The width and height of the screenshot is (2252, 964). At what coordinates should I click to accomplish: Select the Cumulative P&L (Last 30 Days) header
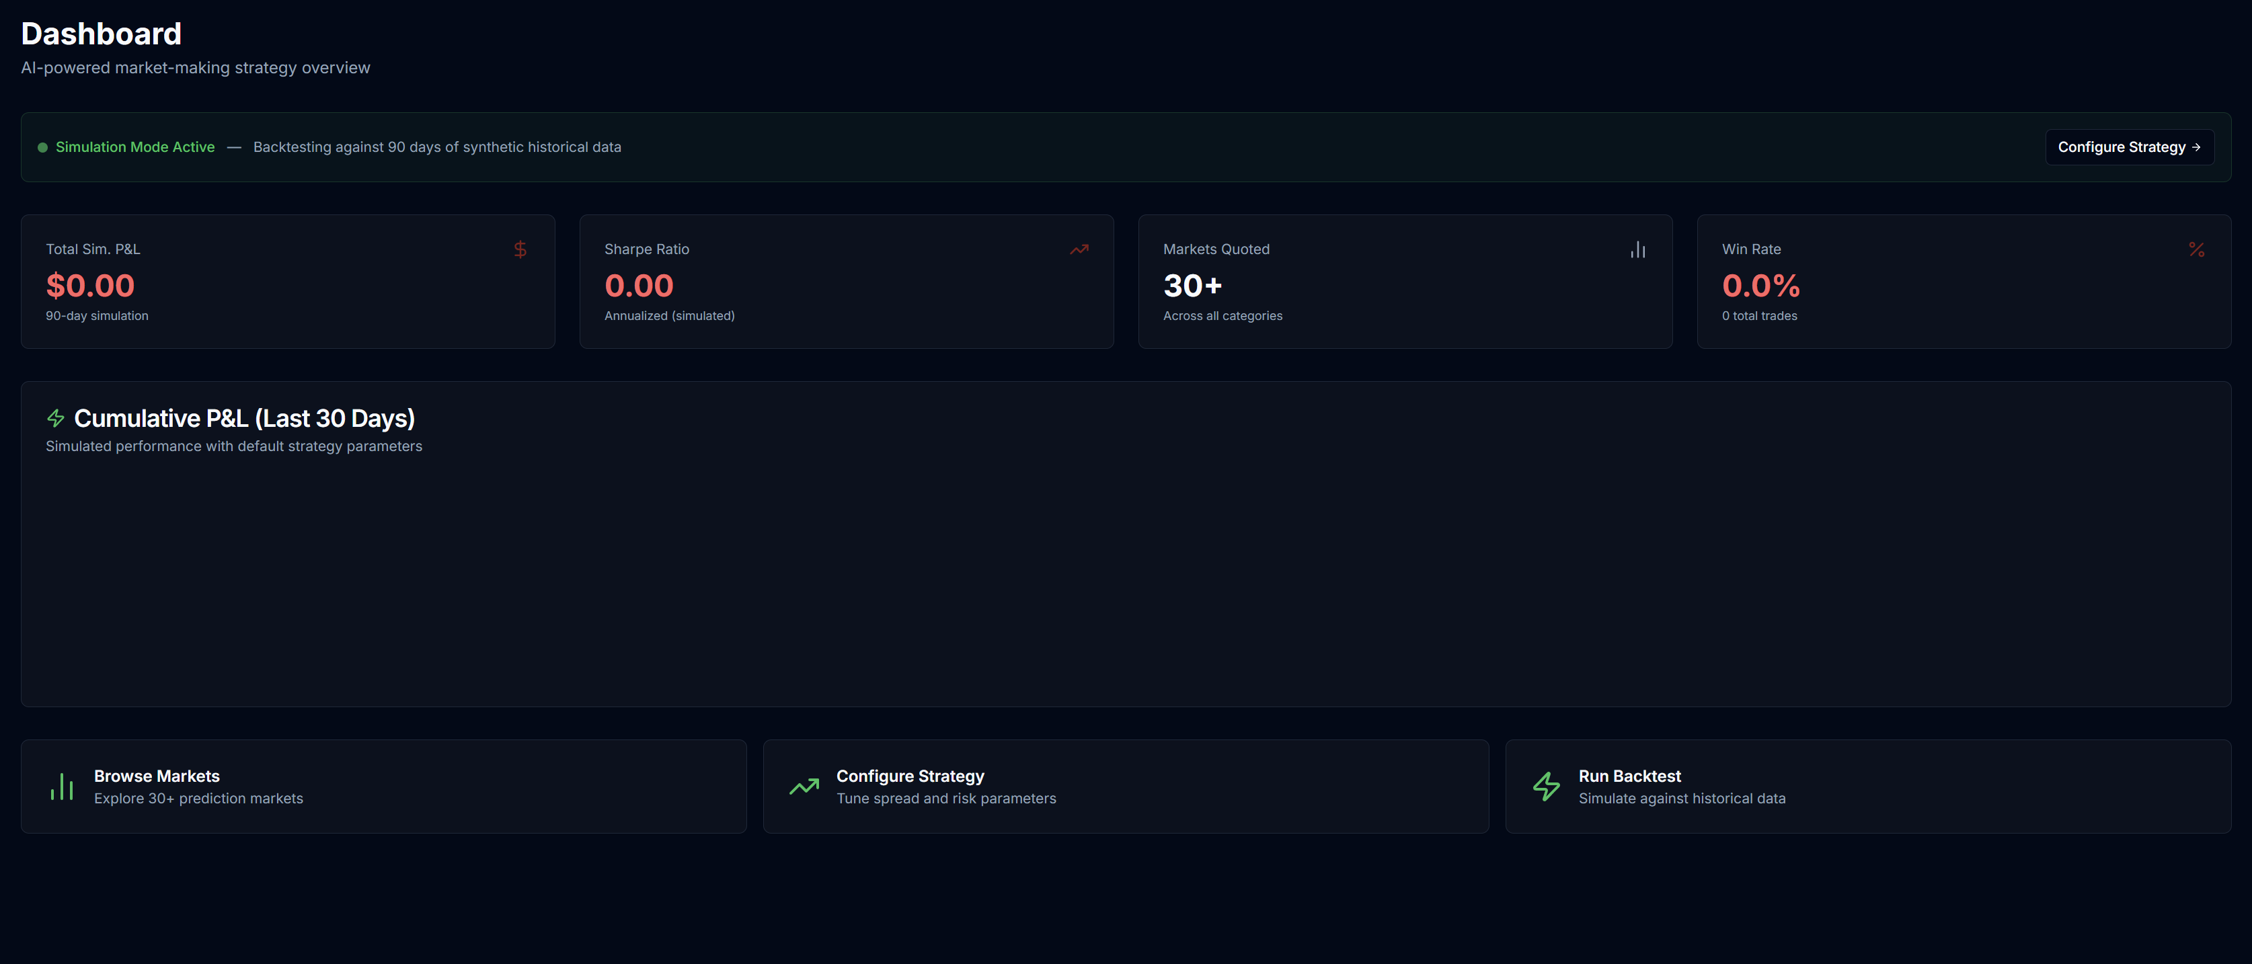(245, 417)
